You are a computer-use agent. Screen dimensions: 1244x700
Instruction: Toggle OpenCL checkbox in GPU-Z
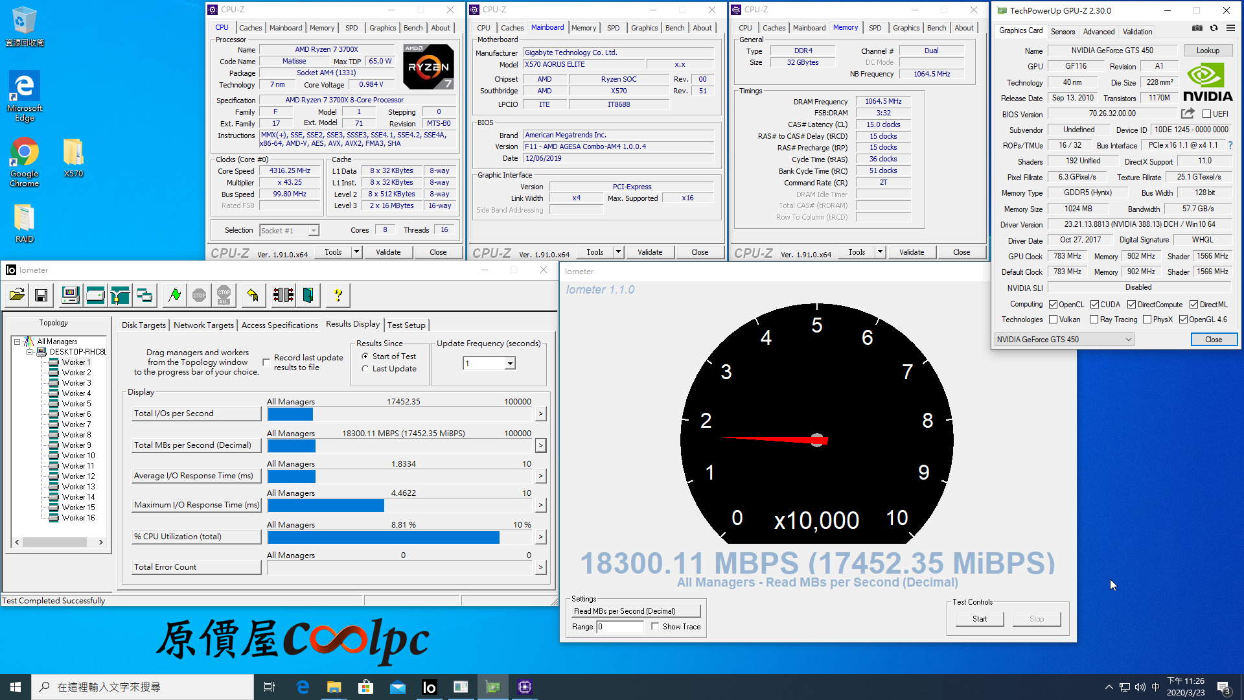tap(1053, 305)
